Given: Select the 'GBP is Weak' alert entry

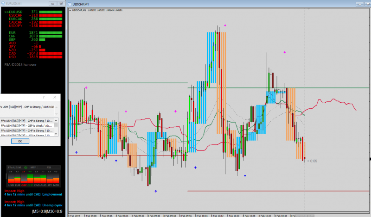Looking at the screenshot, I should coord(27,125).
